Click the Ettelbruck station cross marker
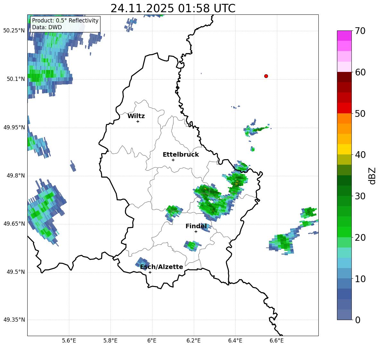The image size is (380, 347). click(x=173, y=160)
